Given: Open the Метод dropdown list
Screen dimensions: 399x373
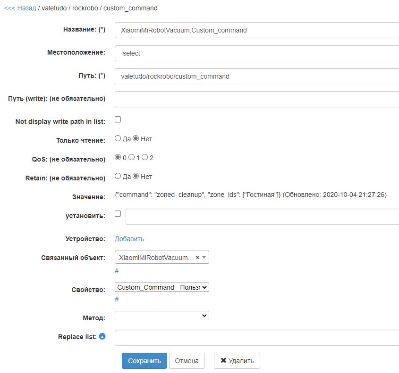Looking at the screenshot, I should pyautogui.click(x=161, y=316).
